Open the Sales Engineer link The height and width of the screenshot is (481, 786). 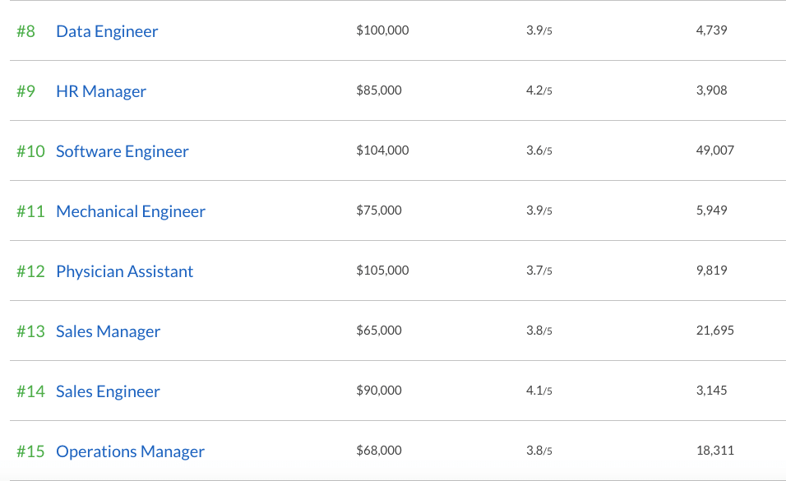[x=108, y=391]
